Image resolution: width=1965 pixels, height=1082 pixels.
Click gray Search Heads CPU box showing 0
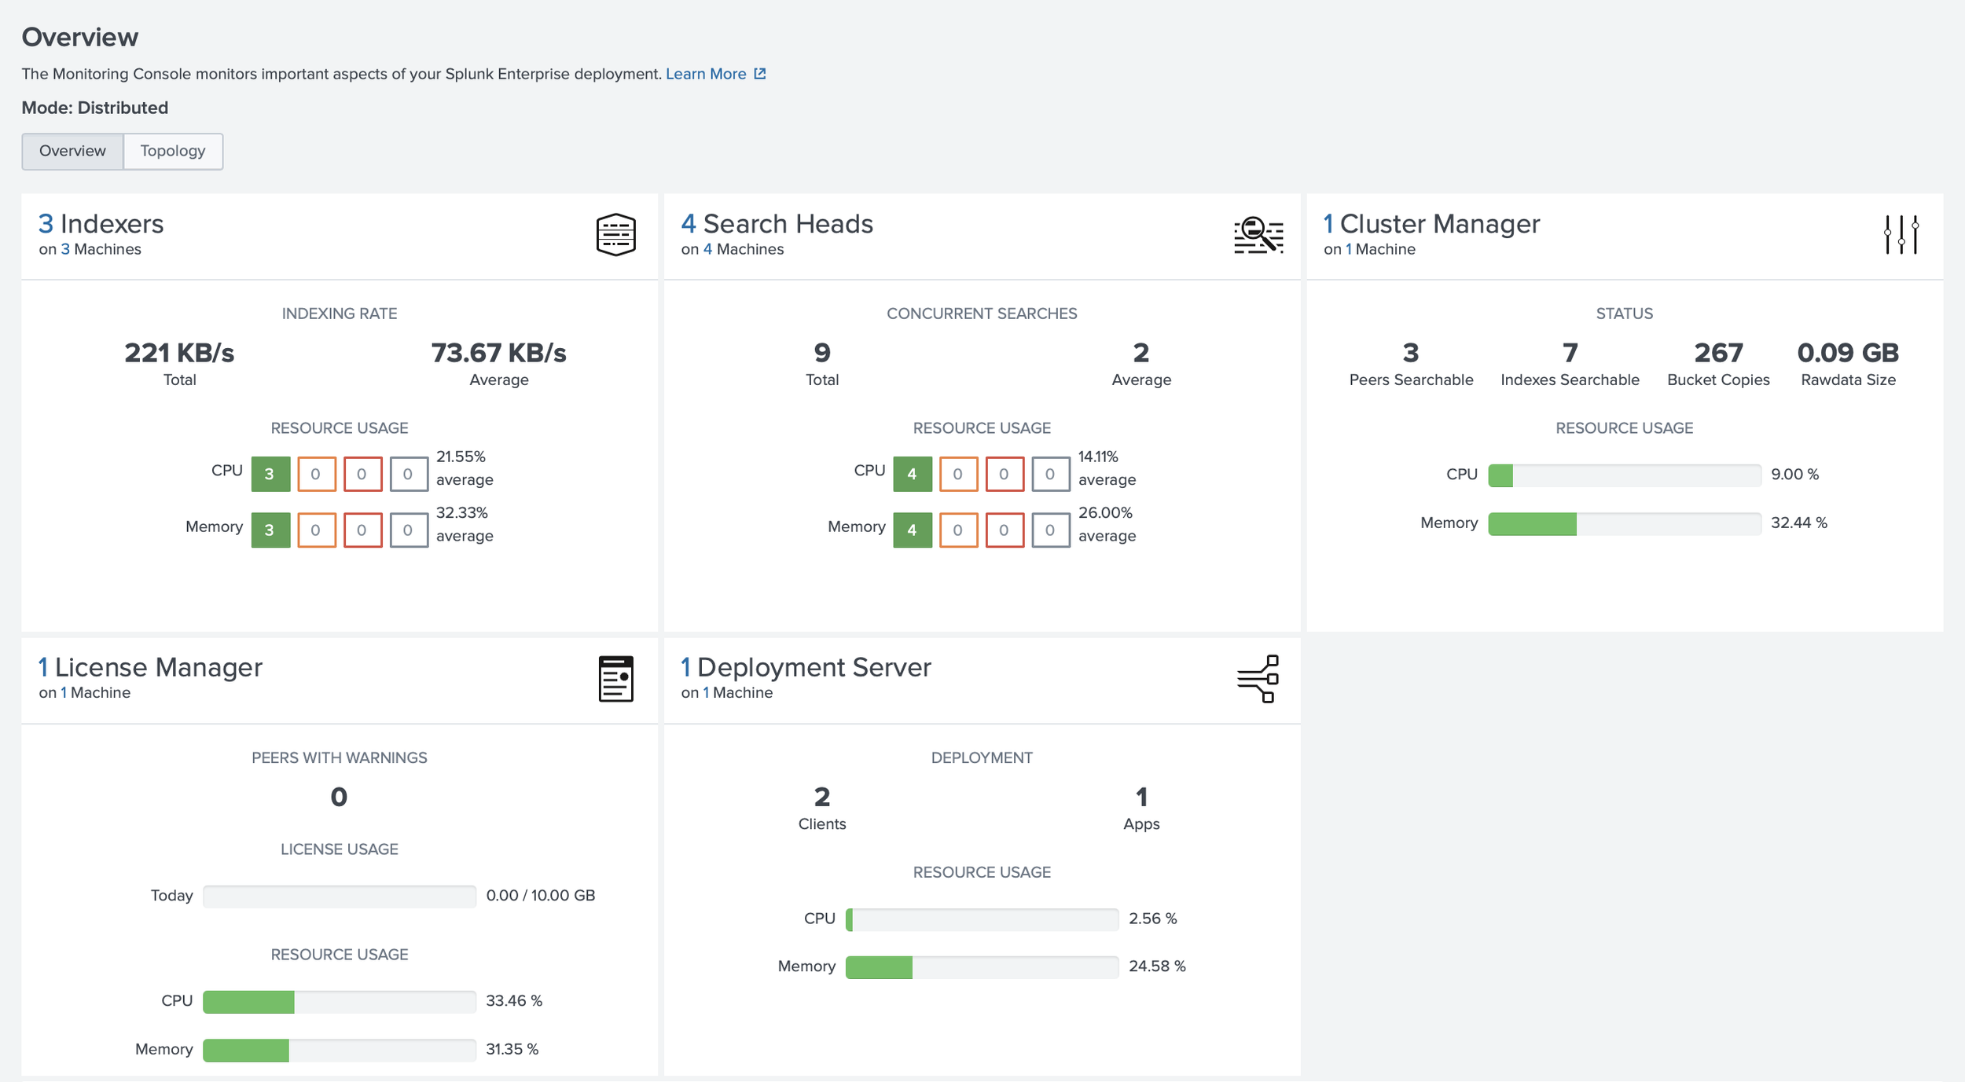pyautogui.click(x=1051, y=474)
